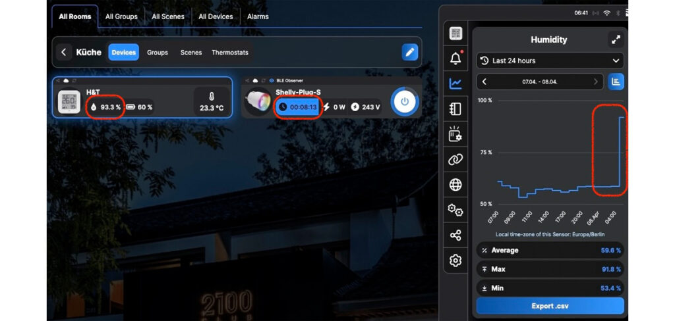
Task: Expand the Humidity chart to fullscreen
Action: (616, 39)
